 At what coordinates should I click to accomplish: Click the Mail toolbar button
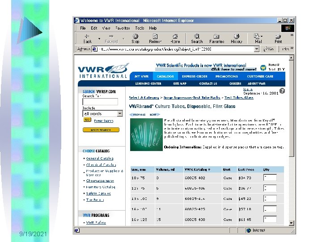(258, 39)
